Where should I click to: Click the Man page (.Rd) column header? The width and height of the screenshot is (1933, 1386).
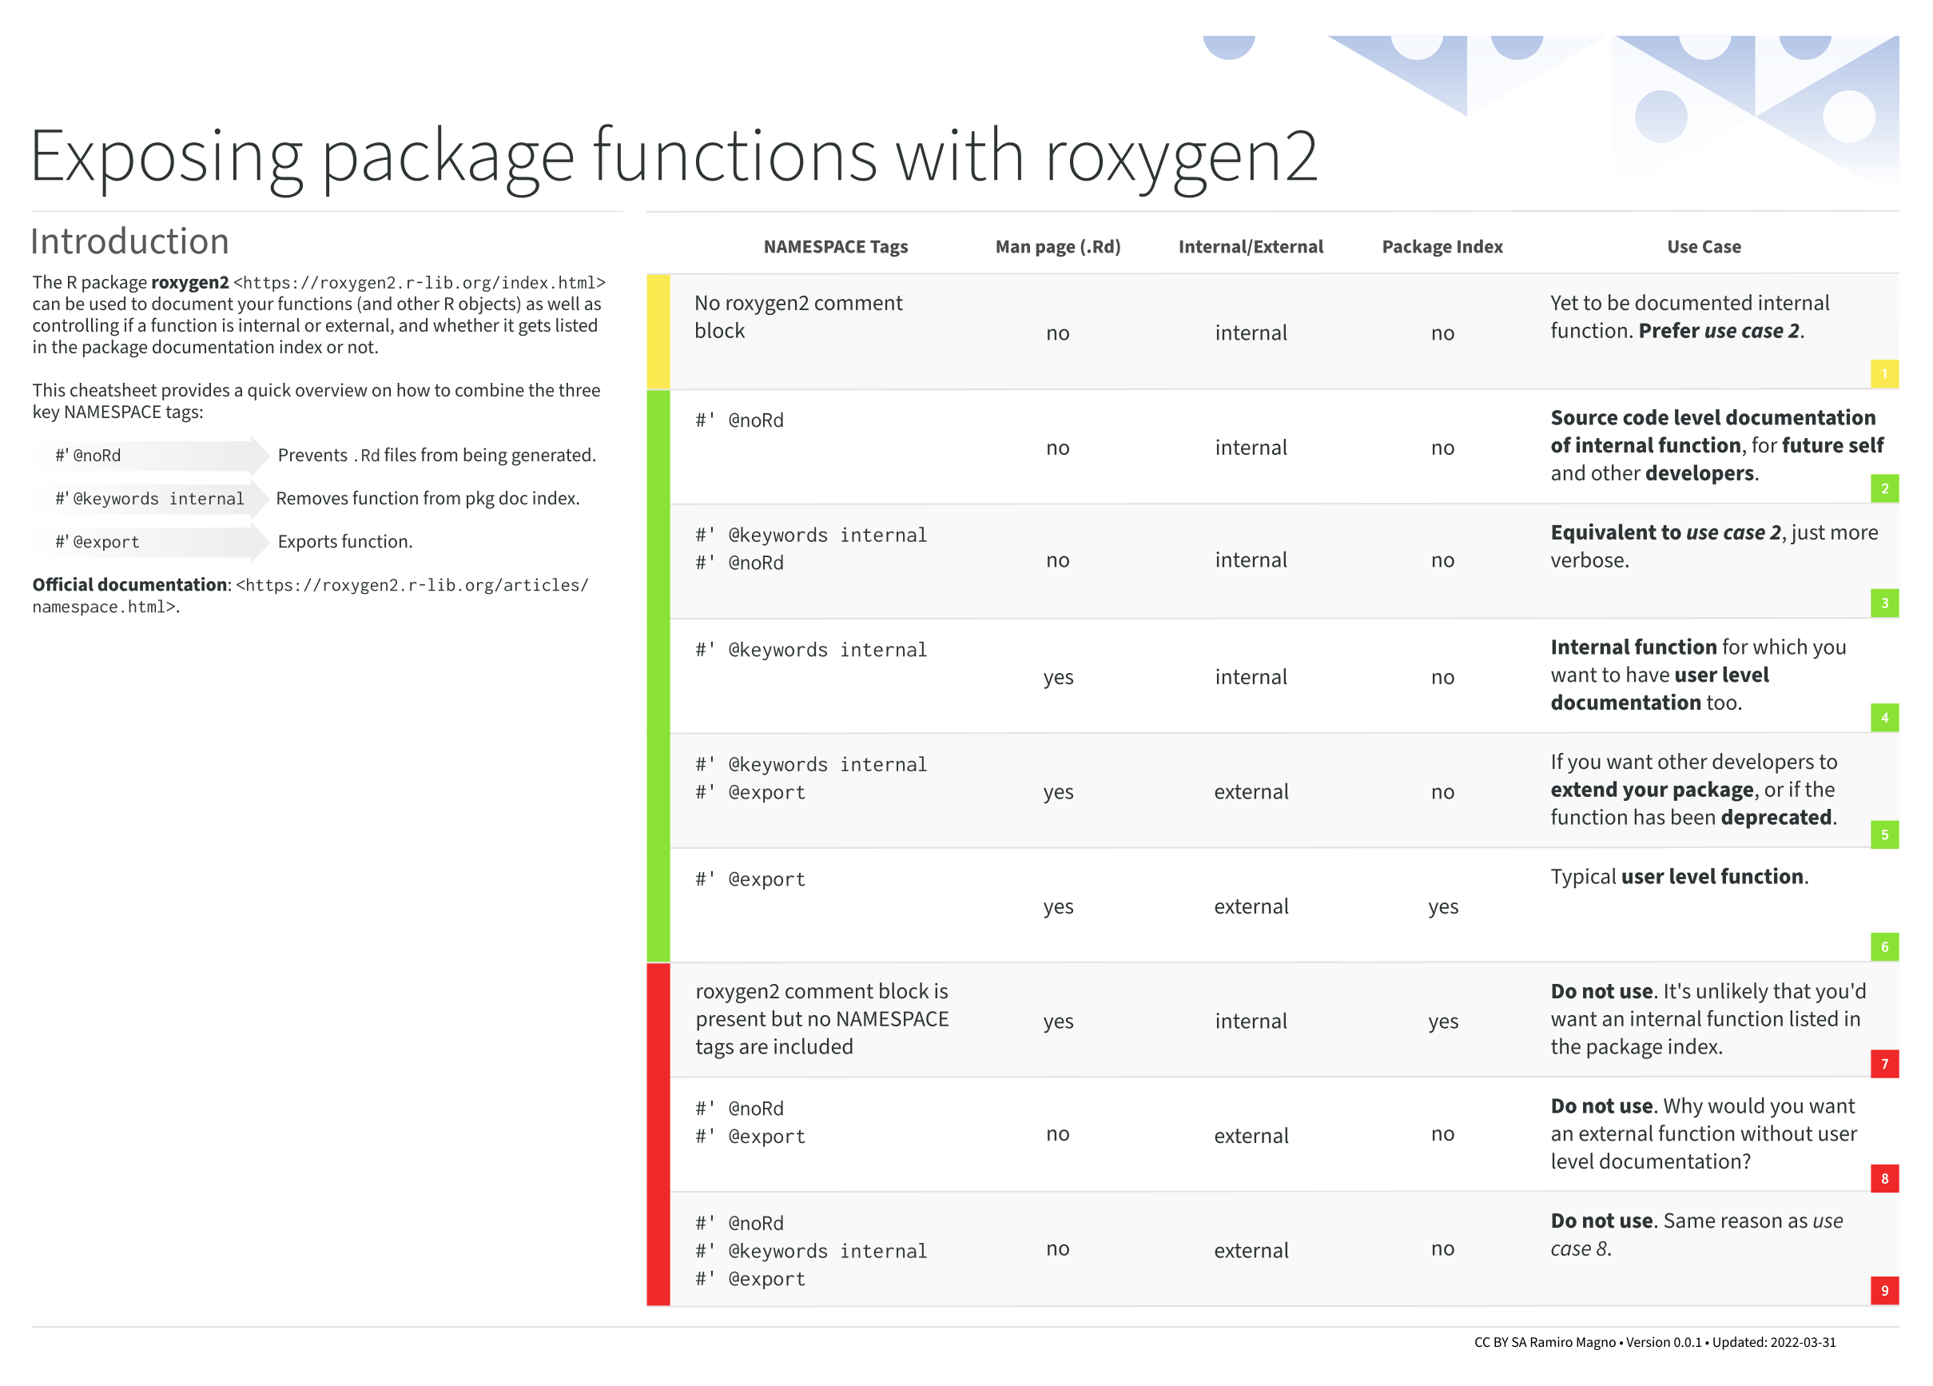1058,246
